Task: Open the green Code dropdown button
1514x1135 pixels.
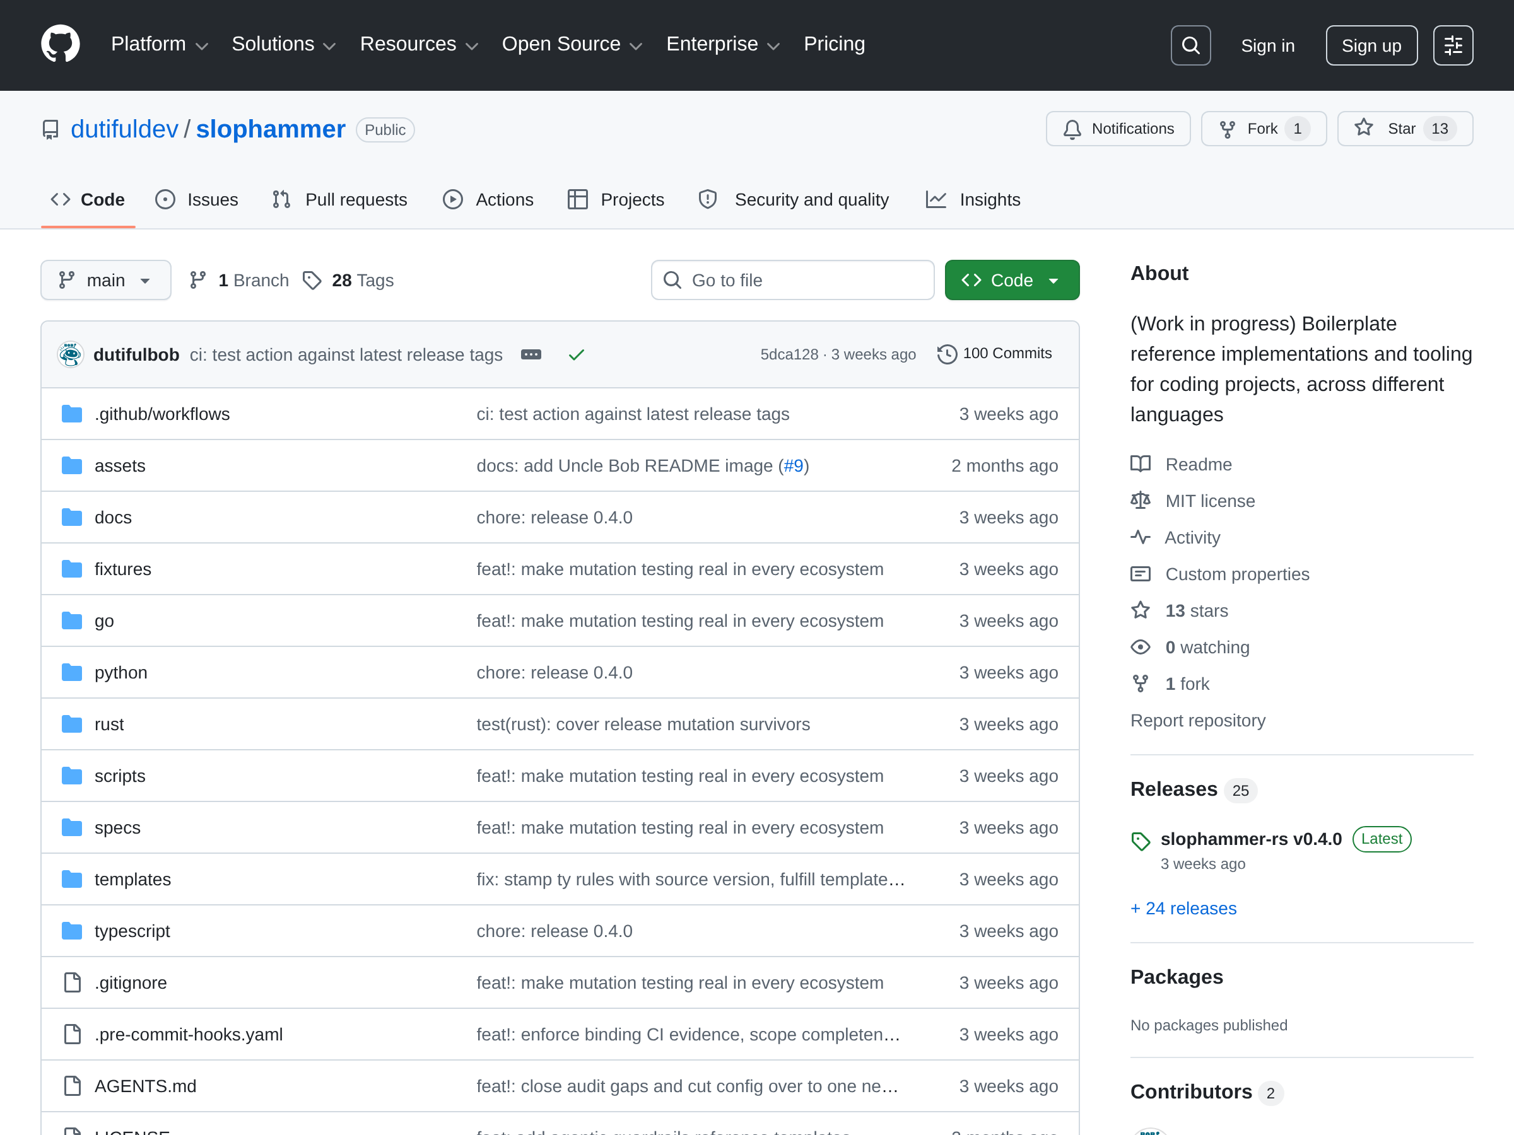Action: click(1012, 281)
